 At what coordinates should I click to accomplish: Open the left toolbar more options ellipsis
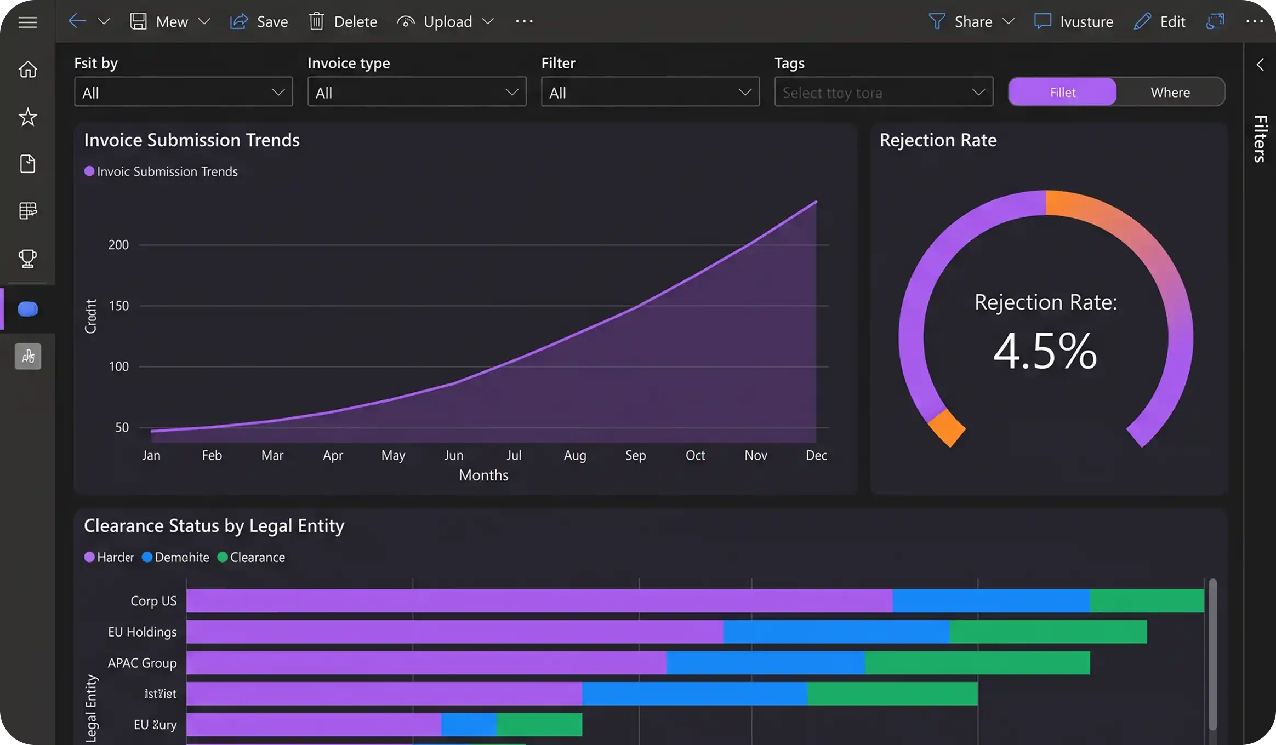coord(524,21)
